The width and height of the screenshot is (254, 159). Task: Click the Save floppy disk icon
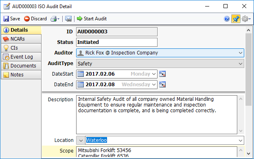(x=6, y=19)
